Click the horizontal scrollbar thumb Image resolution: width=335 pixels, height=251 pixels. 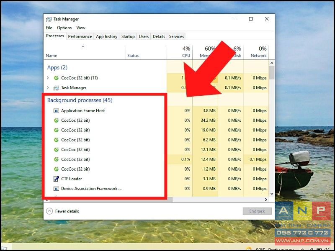click(x=111, y=200)
